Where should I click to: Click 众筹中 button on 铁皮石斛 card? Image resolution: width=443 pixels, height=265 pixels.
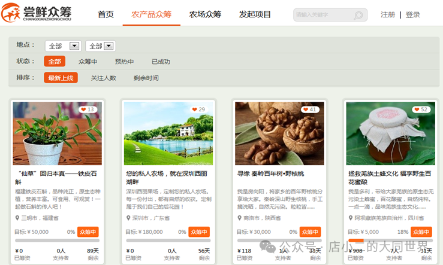click(x=88, y=232)
